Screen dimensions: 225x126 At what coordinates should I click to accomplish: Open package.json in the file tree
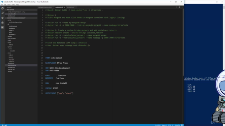pos(11,68)
